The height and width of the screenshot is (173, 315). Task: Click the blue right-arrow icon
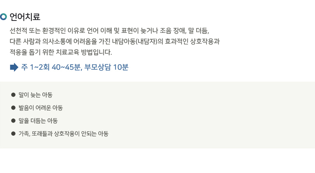14,67
